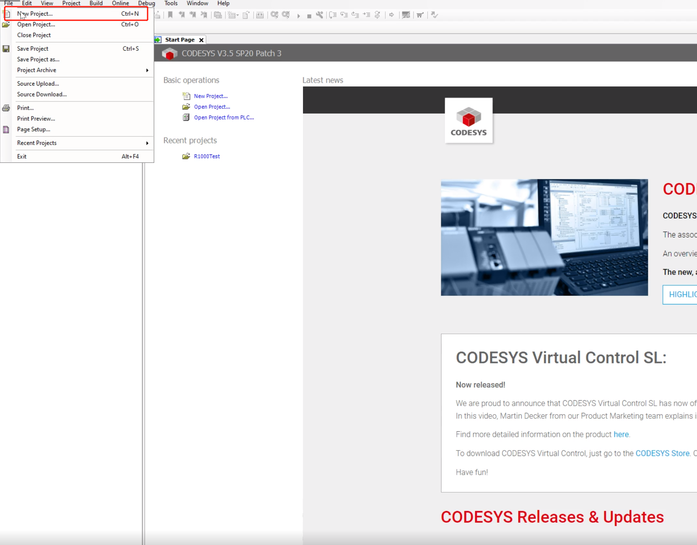Viewport: 697px width, 545px height.
Task: Click the 'here' product information link
Action: (621, 434)
